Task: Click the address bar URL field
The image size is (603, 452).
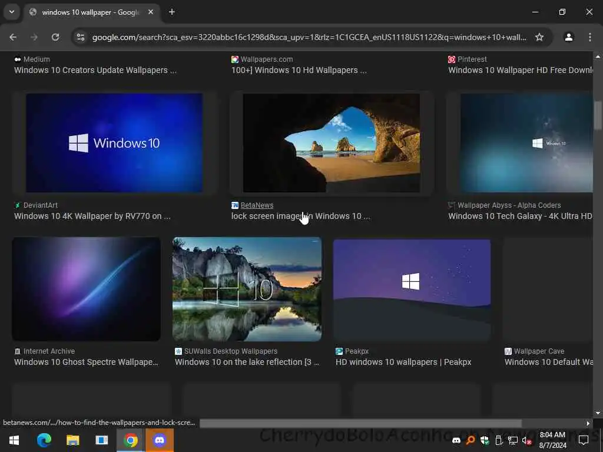Action: point(309,37)
